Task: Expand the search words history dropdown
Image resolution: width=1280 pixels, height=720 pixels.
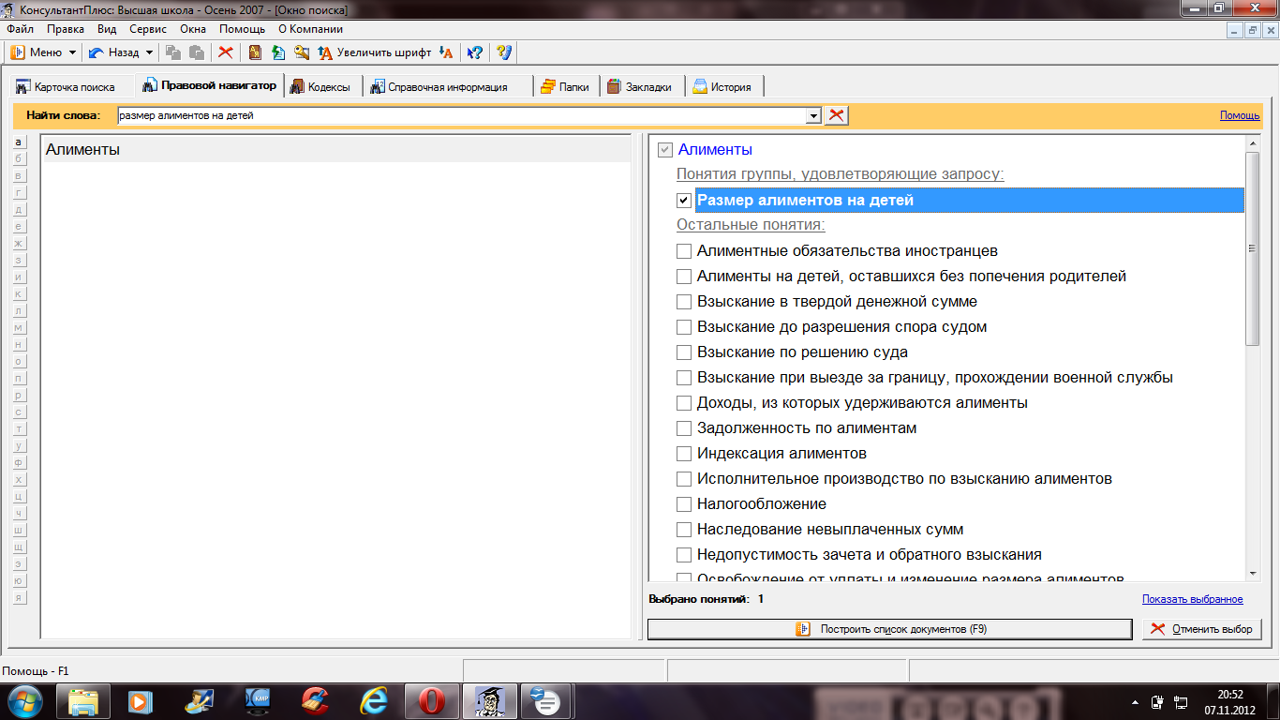Action: [813, 115]
